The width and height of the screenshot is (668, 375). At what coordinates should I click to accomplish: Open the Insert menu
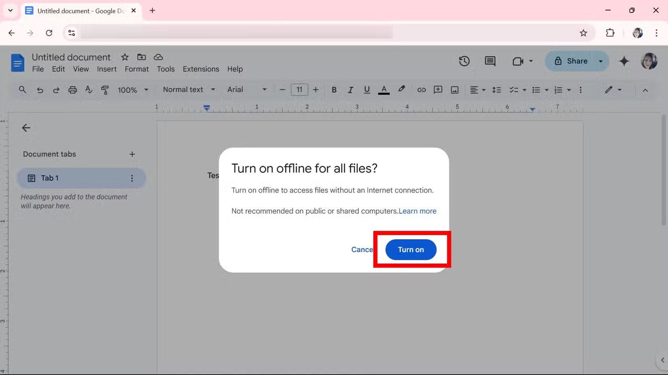(106, 69)
